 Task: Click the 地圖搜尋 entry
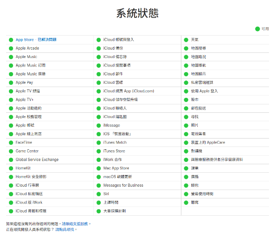(198, 48)
